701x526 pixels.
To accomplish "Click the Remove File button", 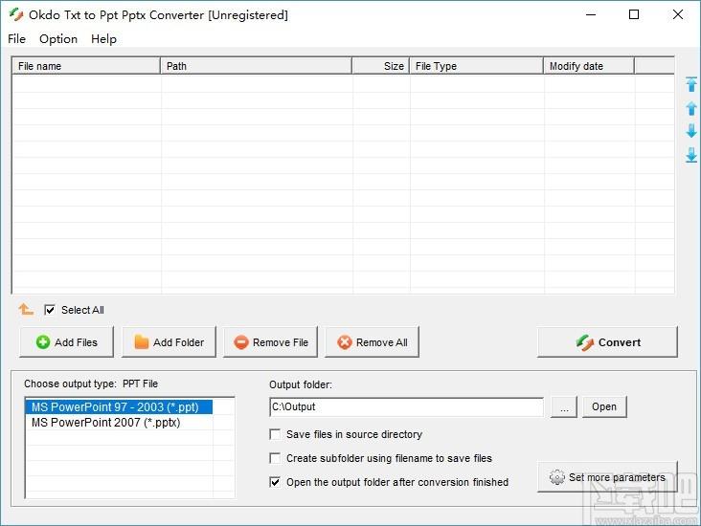I will (270, 342).
